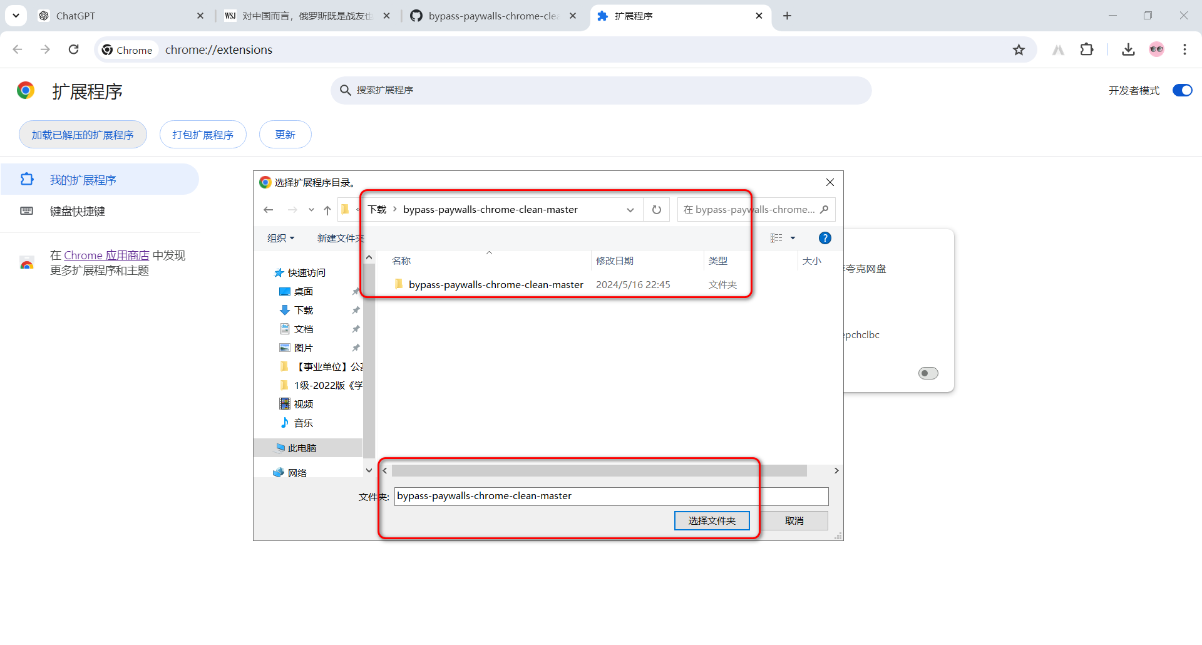Refresh the folder listing in dialog
Screen dimensions: 1202x645
coord(657,210)
